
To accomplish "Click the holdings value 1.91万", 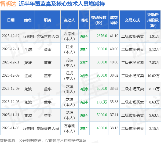I will [154, 36].
